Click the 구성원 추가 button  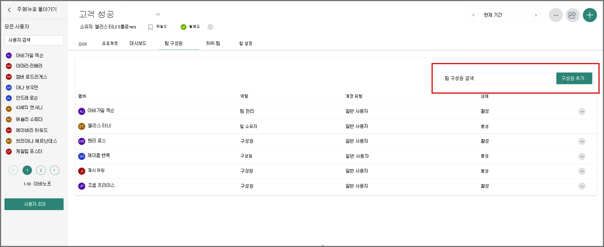[x=574, y=78]
